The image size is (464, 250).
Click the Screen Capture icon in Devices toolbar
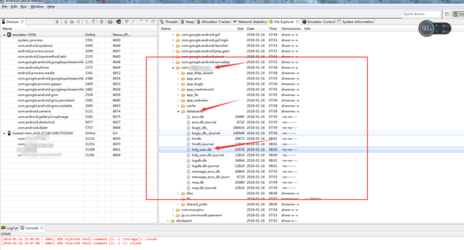(x=110, y=22)
